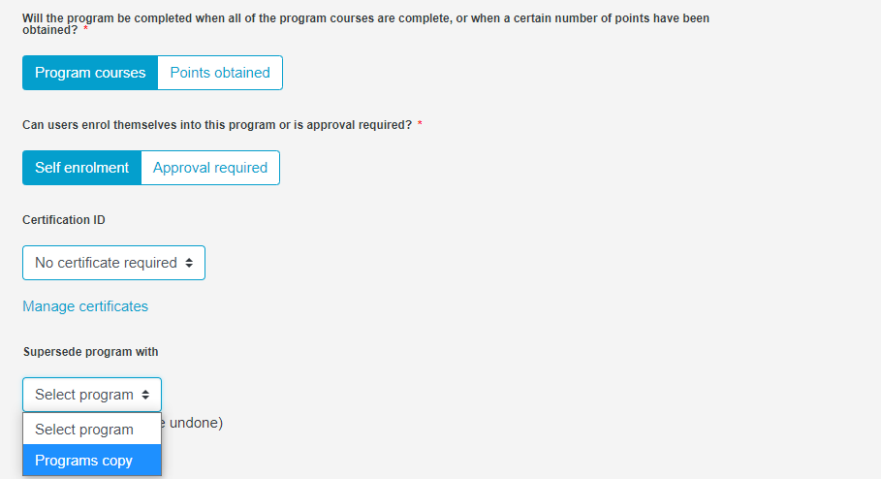Set enrolment to Approval required
The image size is (881, 479).
point(210,168)
